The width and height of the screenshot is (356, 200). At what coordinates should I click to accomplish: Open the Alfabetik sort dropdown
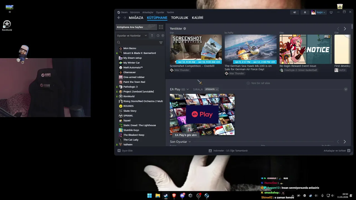[212, 89]
